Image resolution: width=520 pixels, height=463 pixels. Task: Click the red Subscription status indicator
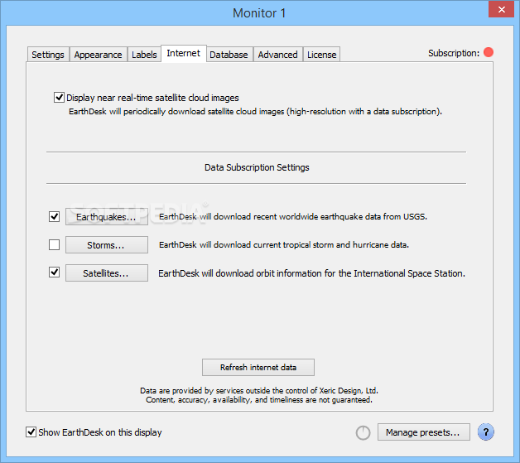point(489,52)
